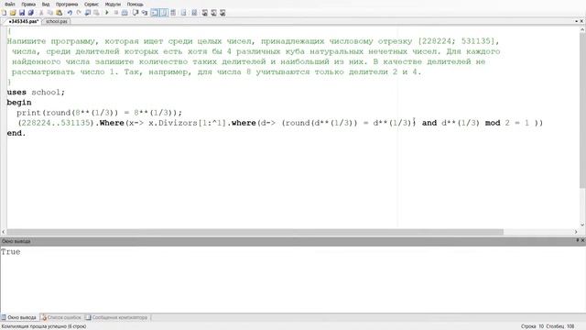Click the 'Строка 10' status bar entry
Screen dimensions: 586x330
tap(532, 326)
